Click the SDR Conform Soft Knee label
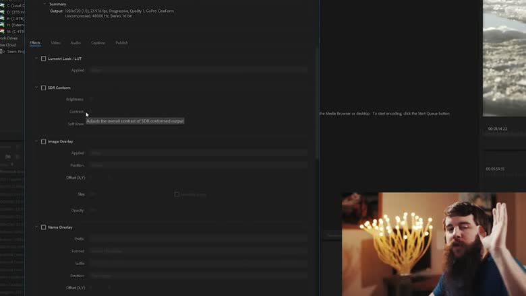Screen dimensions: 526x296 (x=76, y=124)
